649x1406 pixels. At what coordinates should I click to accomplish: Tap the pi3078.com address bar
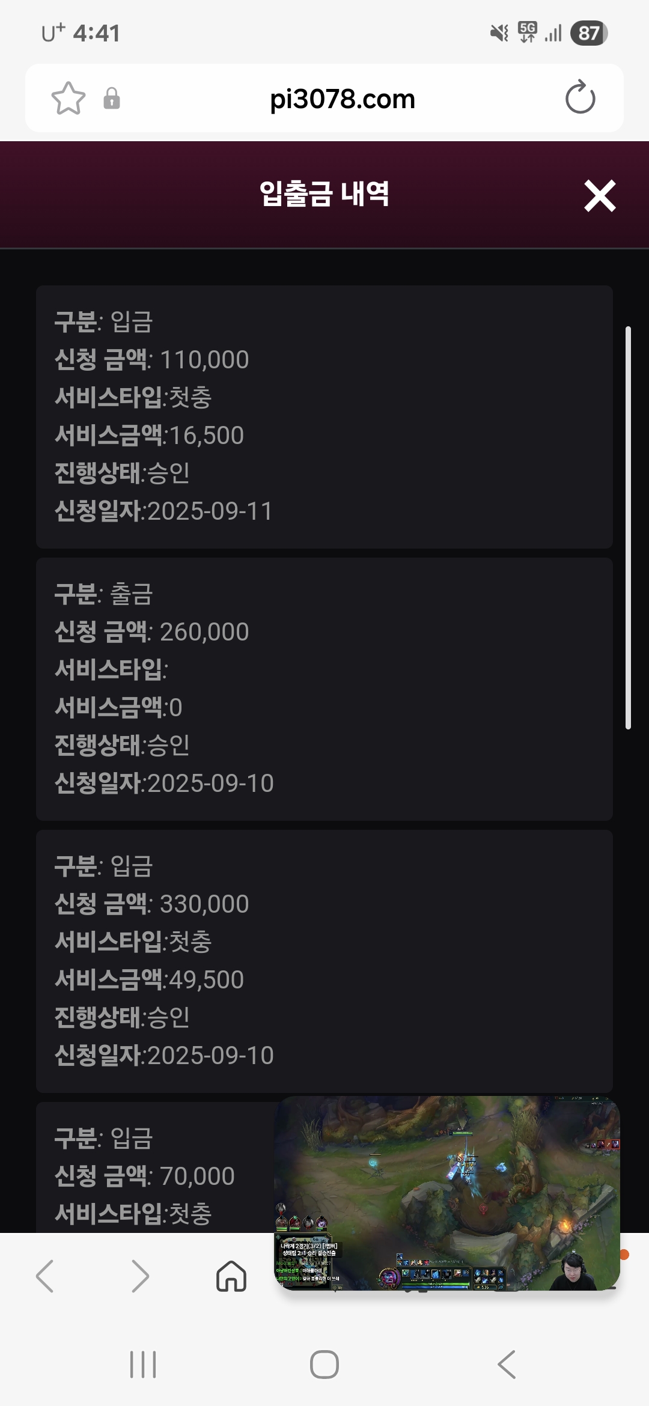click(x=343, y=99)
